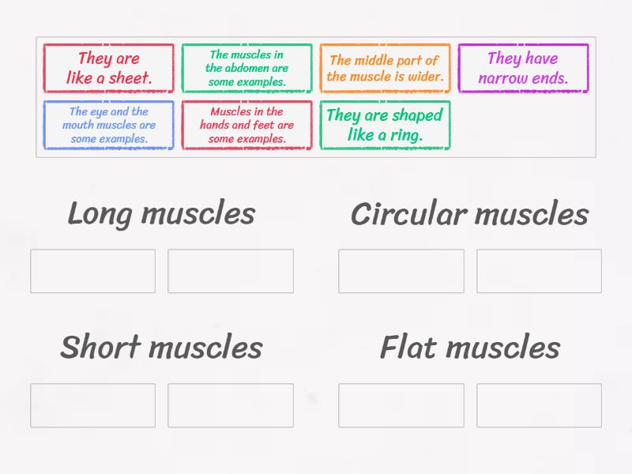Pick the card "They are shaped like a ring."
This screenshot has width=632, height=474.
386,125
